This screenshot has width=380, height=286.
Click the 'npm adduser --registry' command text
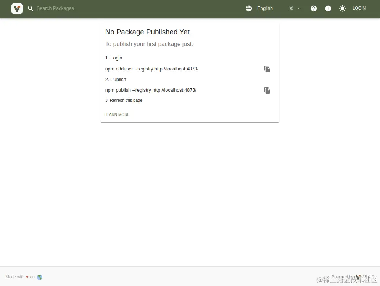(x=152, y=69)
